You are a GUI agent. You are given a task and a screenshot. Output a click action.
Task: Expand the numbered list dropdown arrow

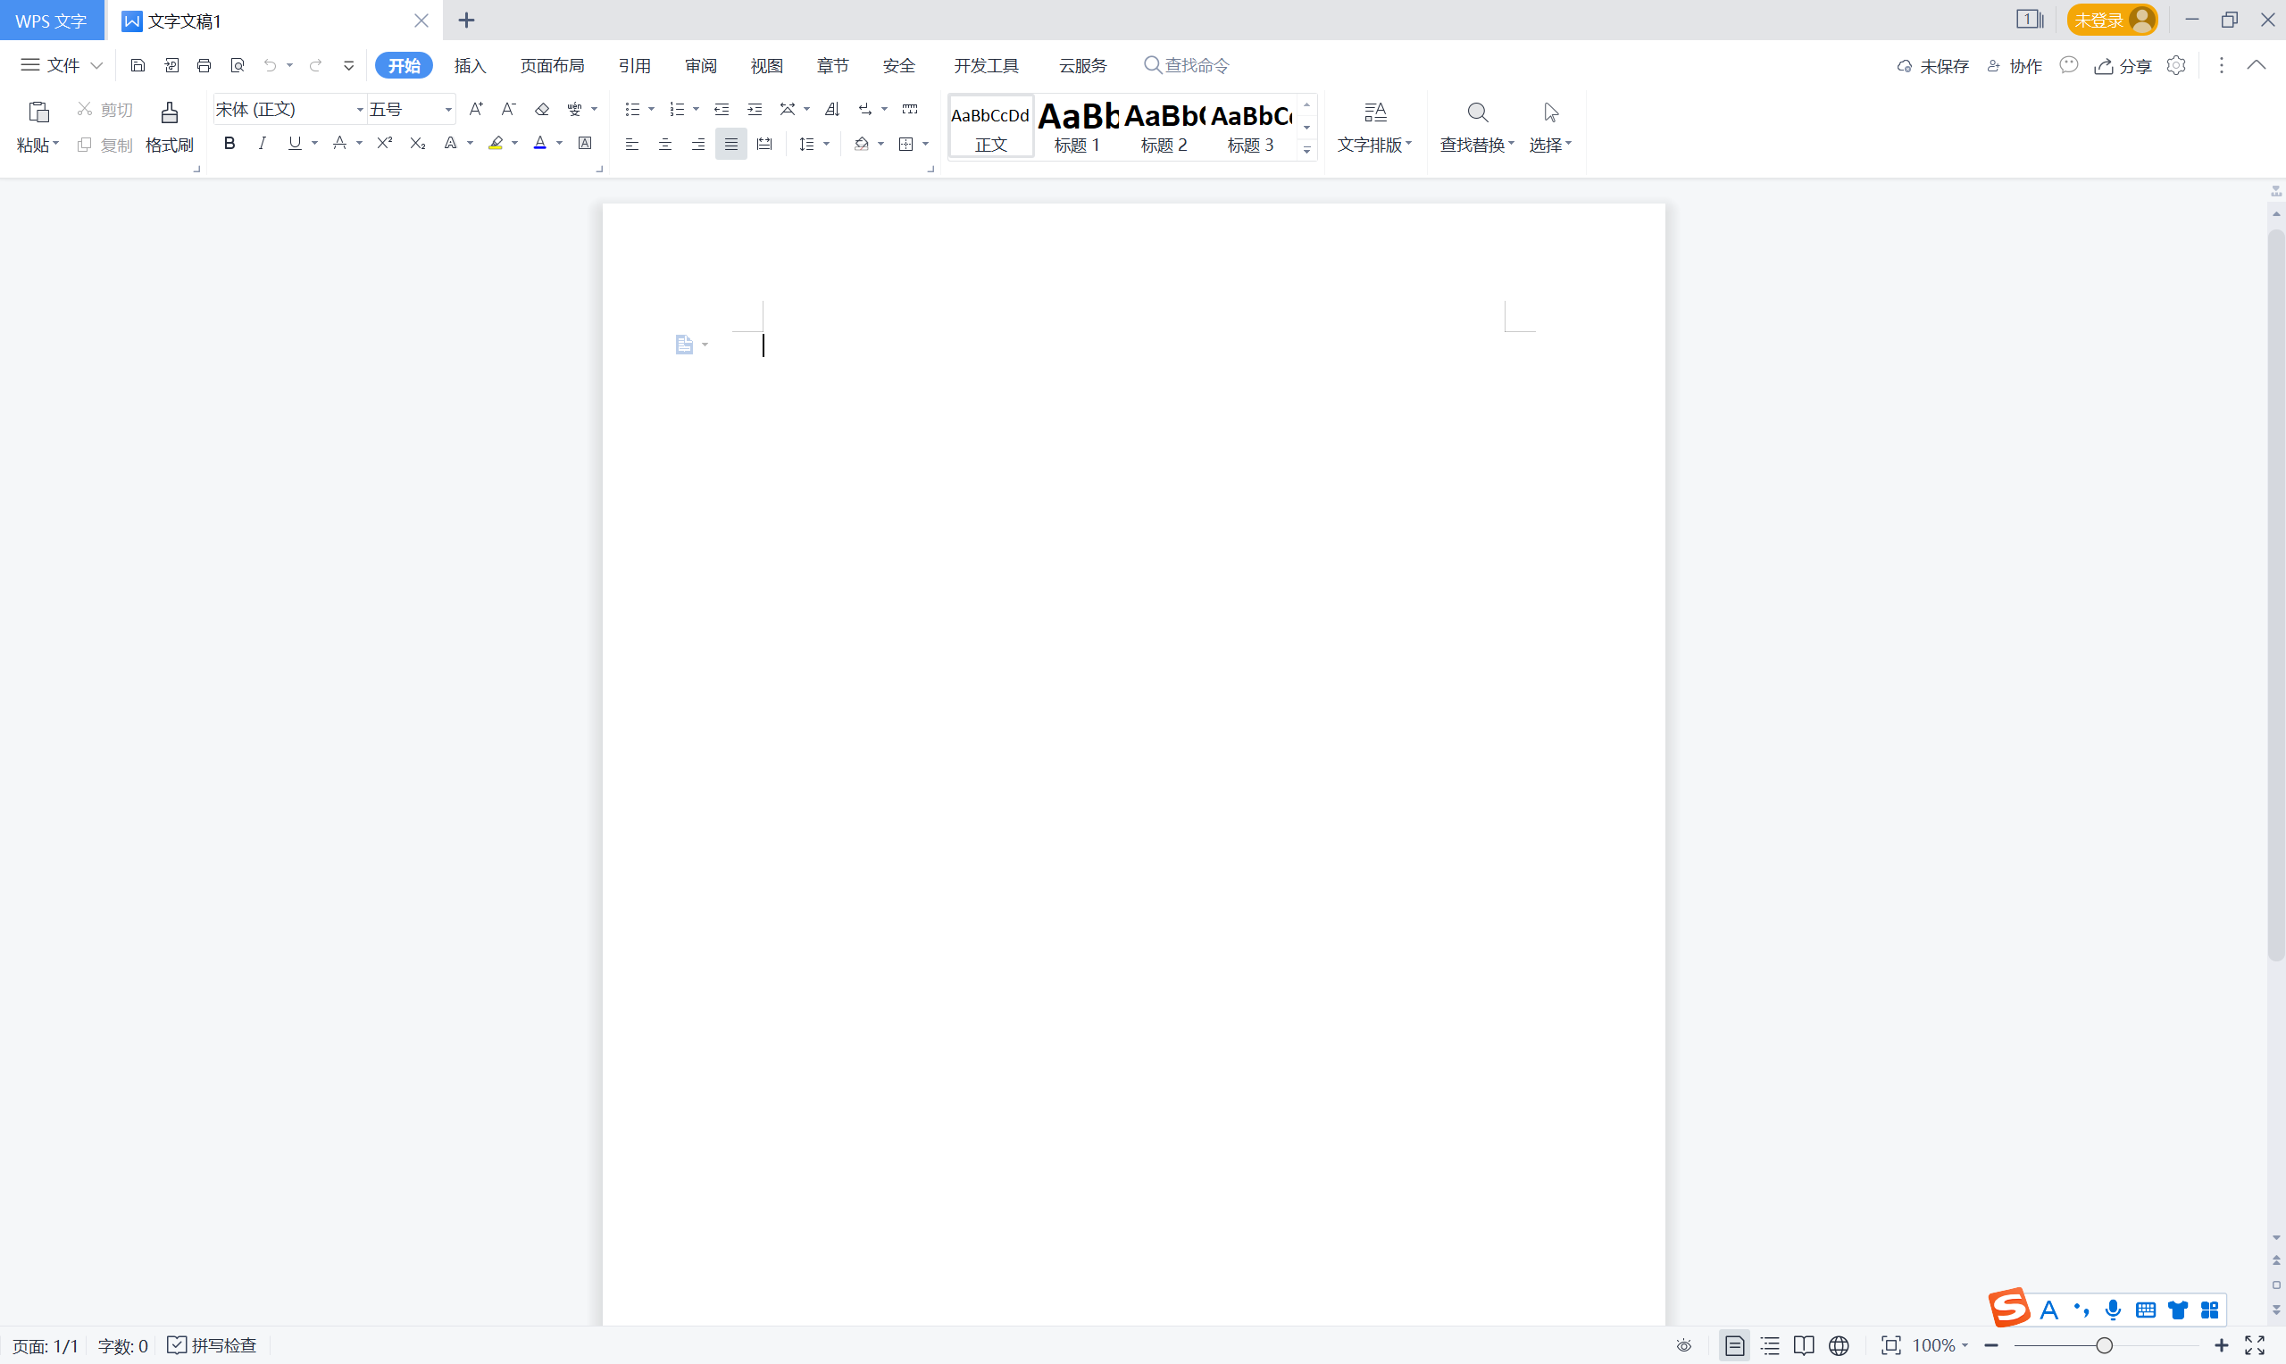coord(696,110)
